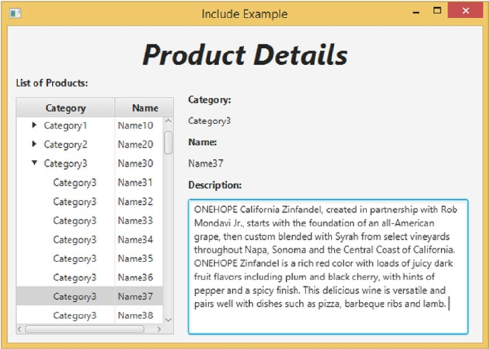The image size is (489, 349).
Task: Click the horizontal scrollbar thumb
Action: (85, 329)
